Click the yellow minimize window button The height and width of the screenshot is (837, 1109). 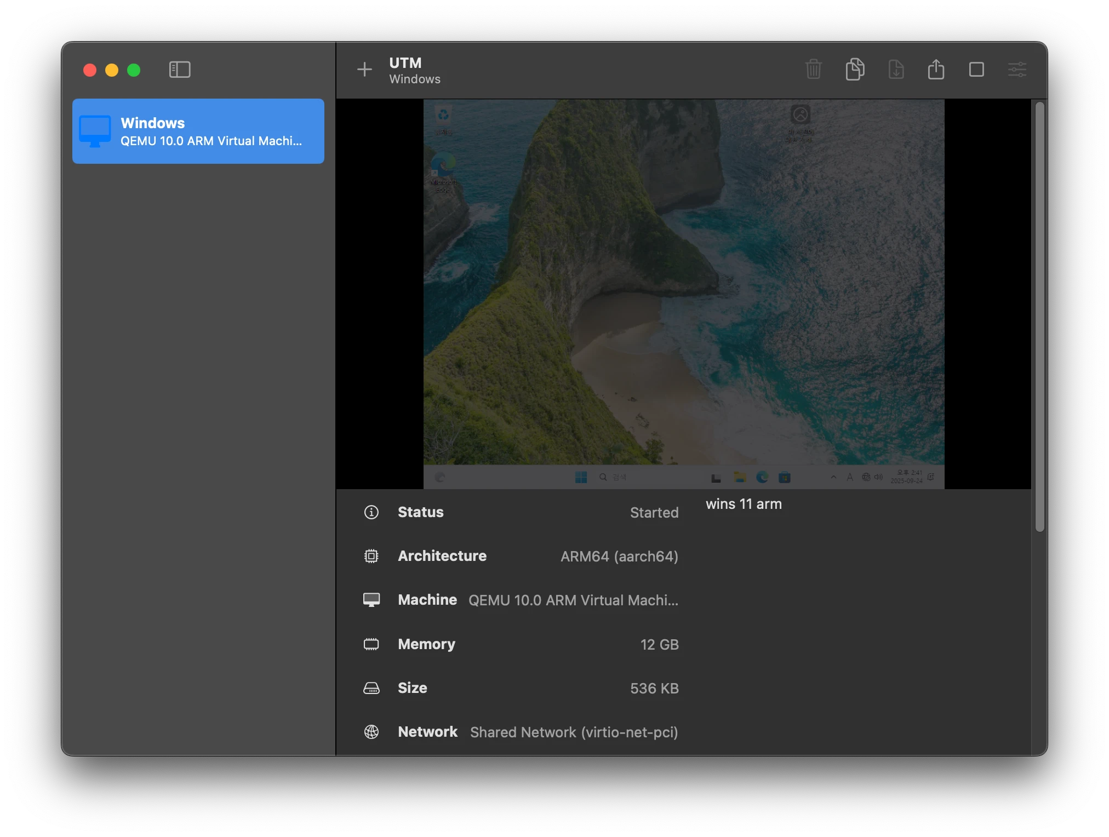tap(112, 70)
